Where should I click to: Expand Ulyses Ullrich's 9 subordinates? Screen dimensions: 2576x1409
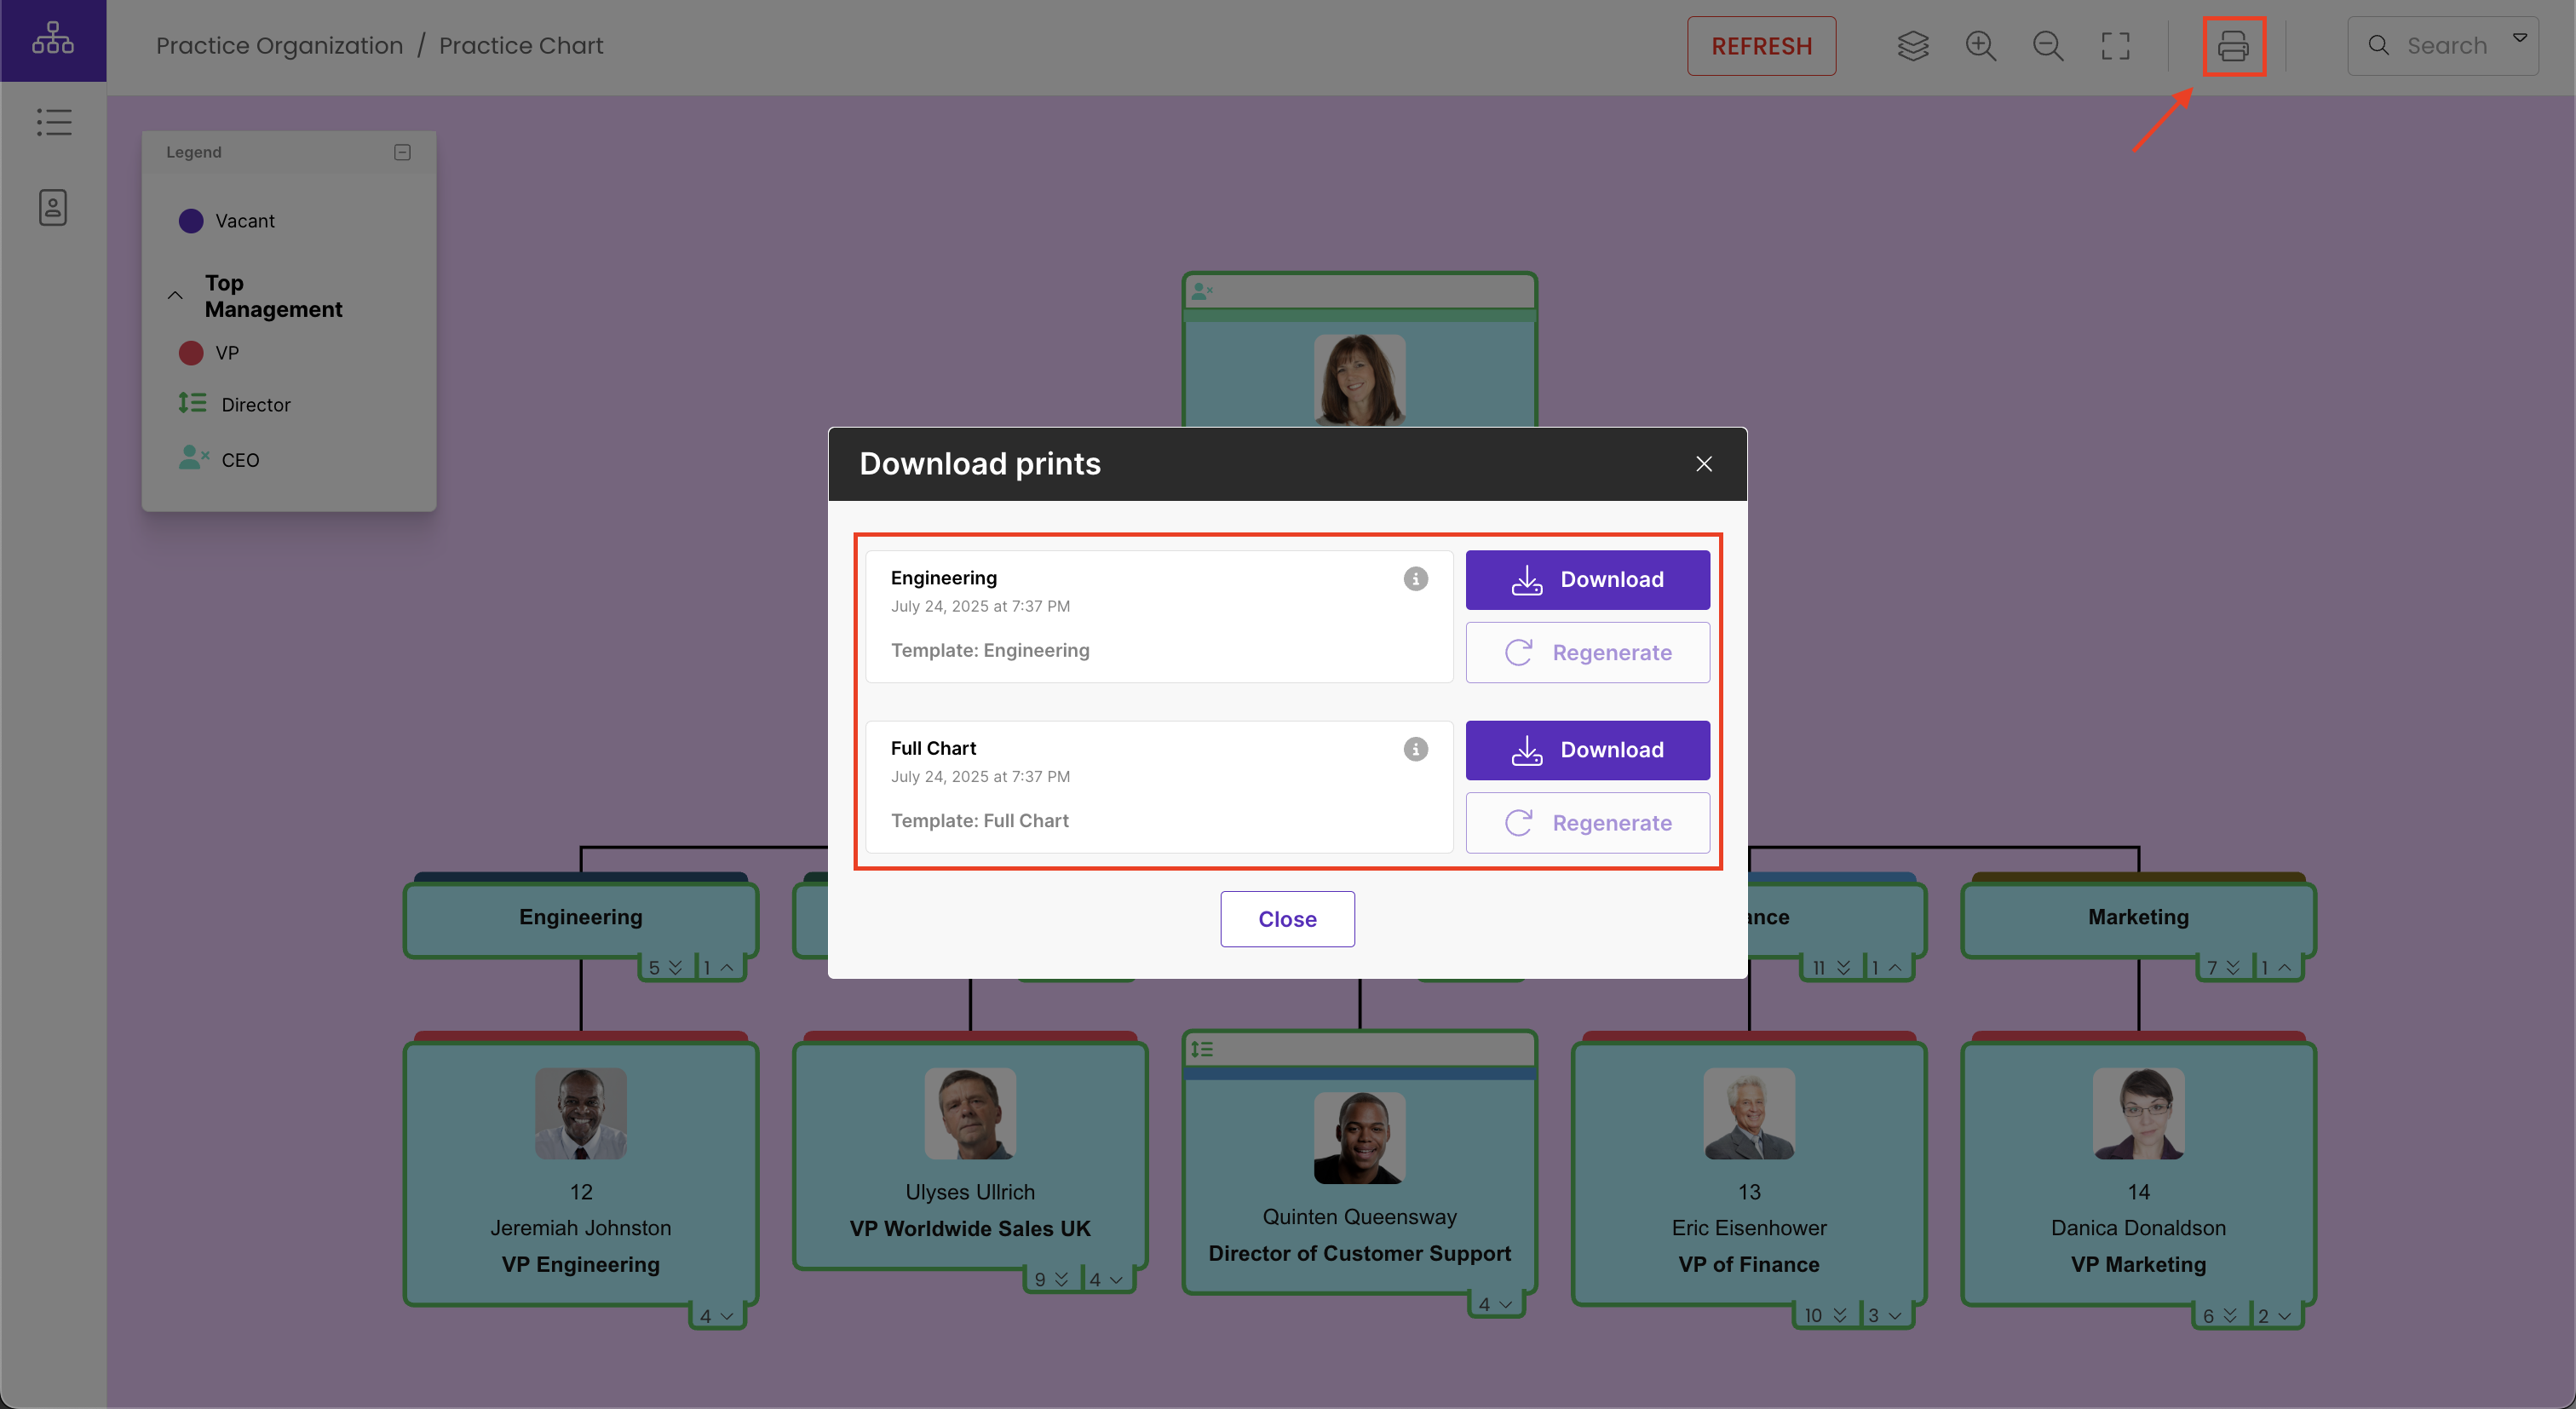[x=1052, y=1280]
